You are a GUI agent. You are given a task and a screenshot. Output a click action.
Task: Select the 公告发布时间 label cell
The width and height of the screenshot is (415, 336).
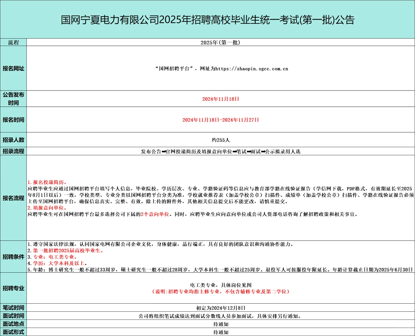(x=13, y=99)
